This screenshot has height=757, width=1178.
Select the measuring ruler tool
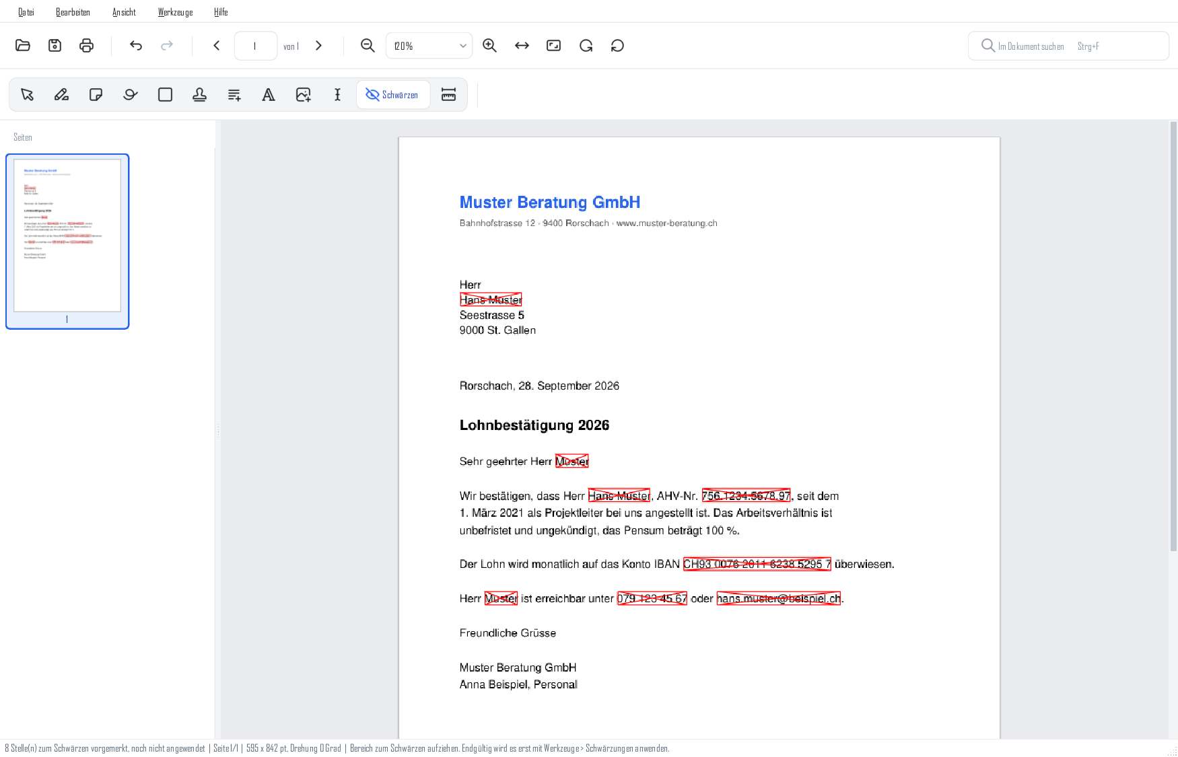[449, 95]
